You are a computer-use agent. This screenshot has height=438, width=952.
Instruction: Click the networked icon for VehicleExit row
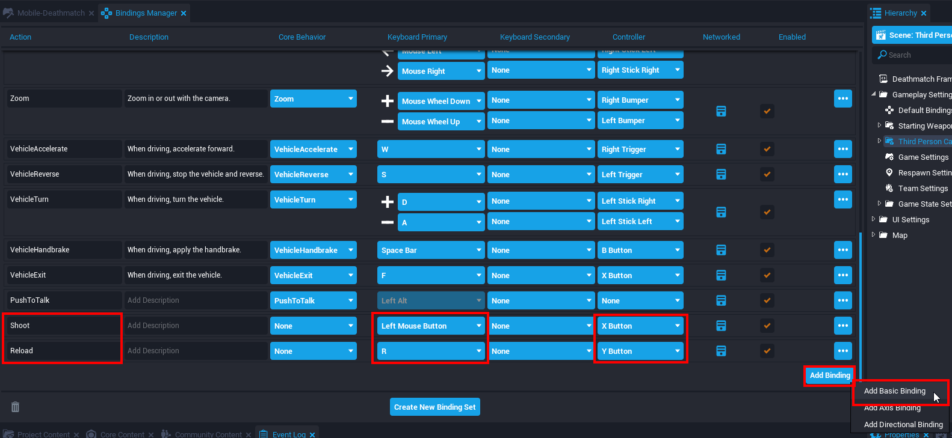tap(721, 275)
